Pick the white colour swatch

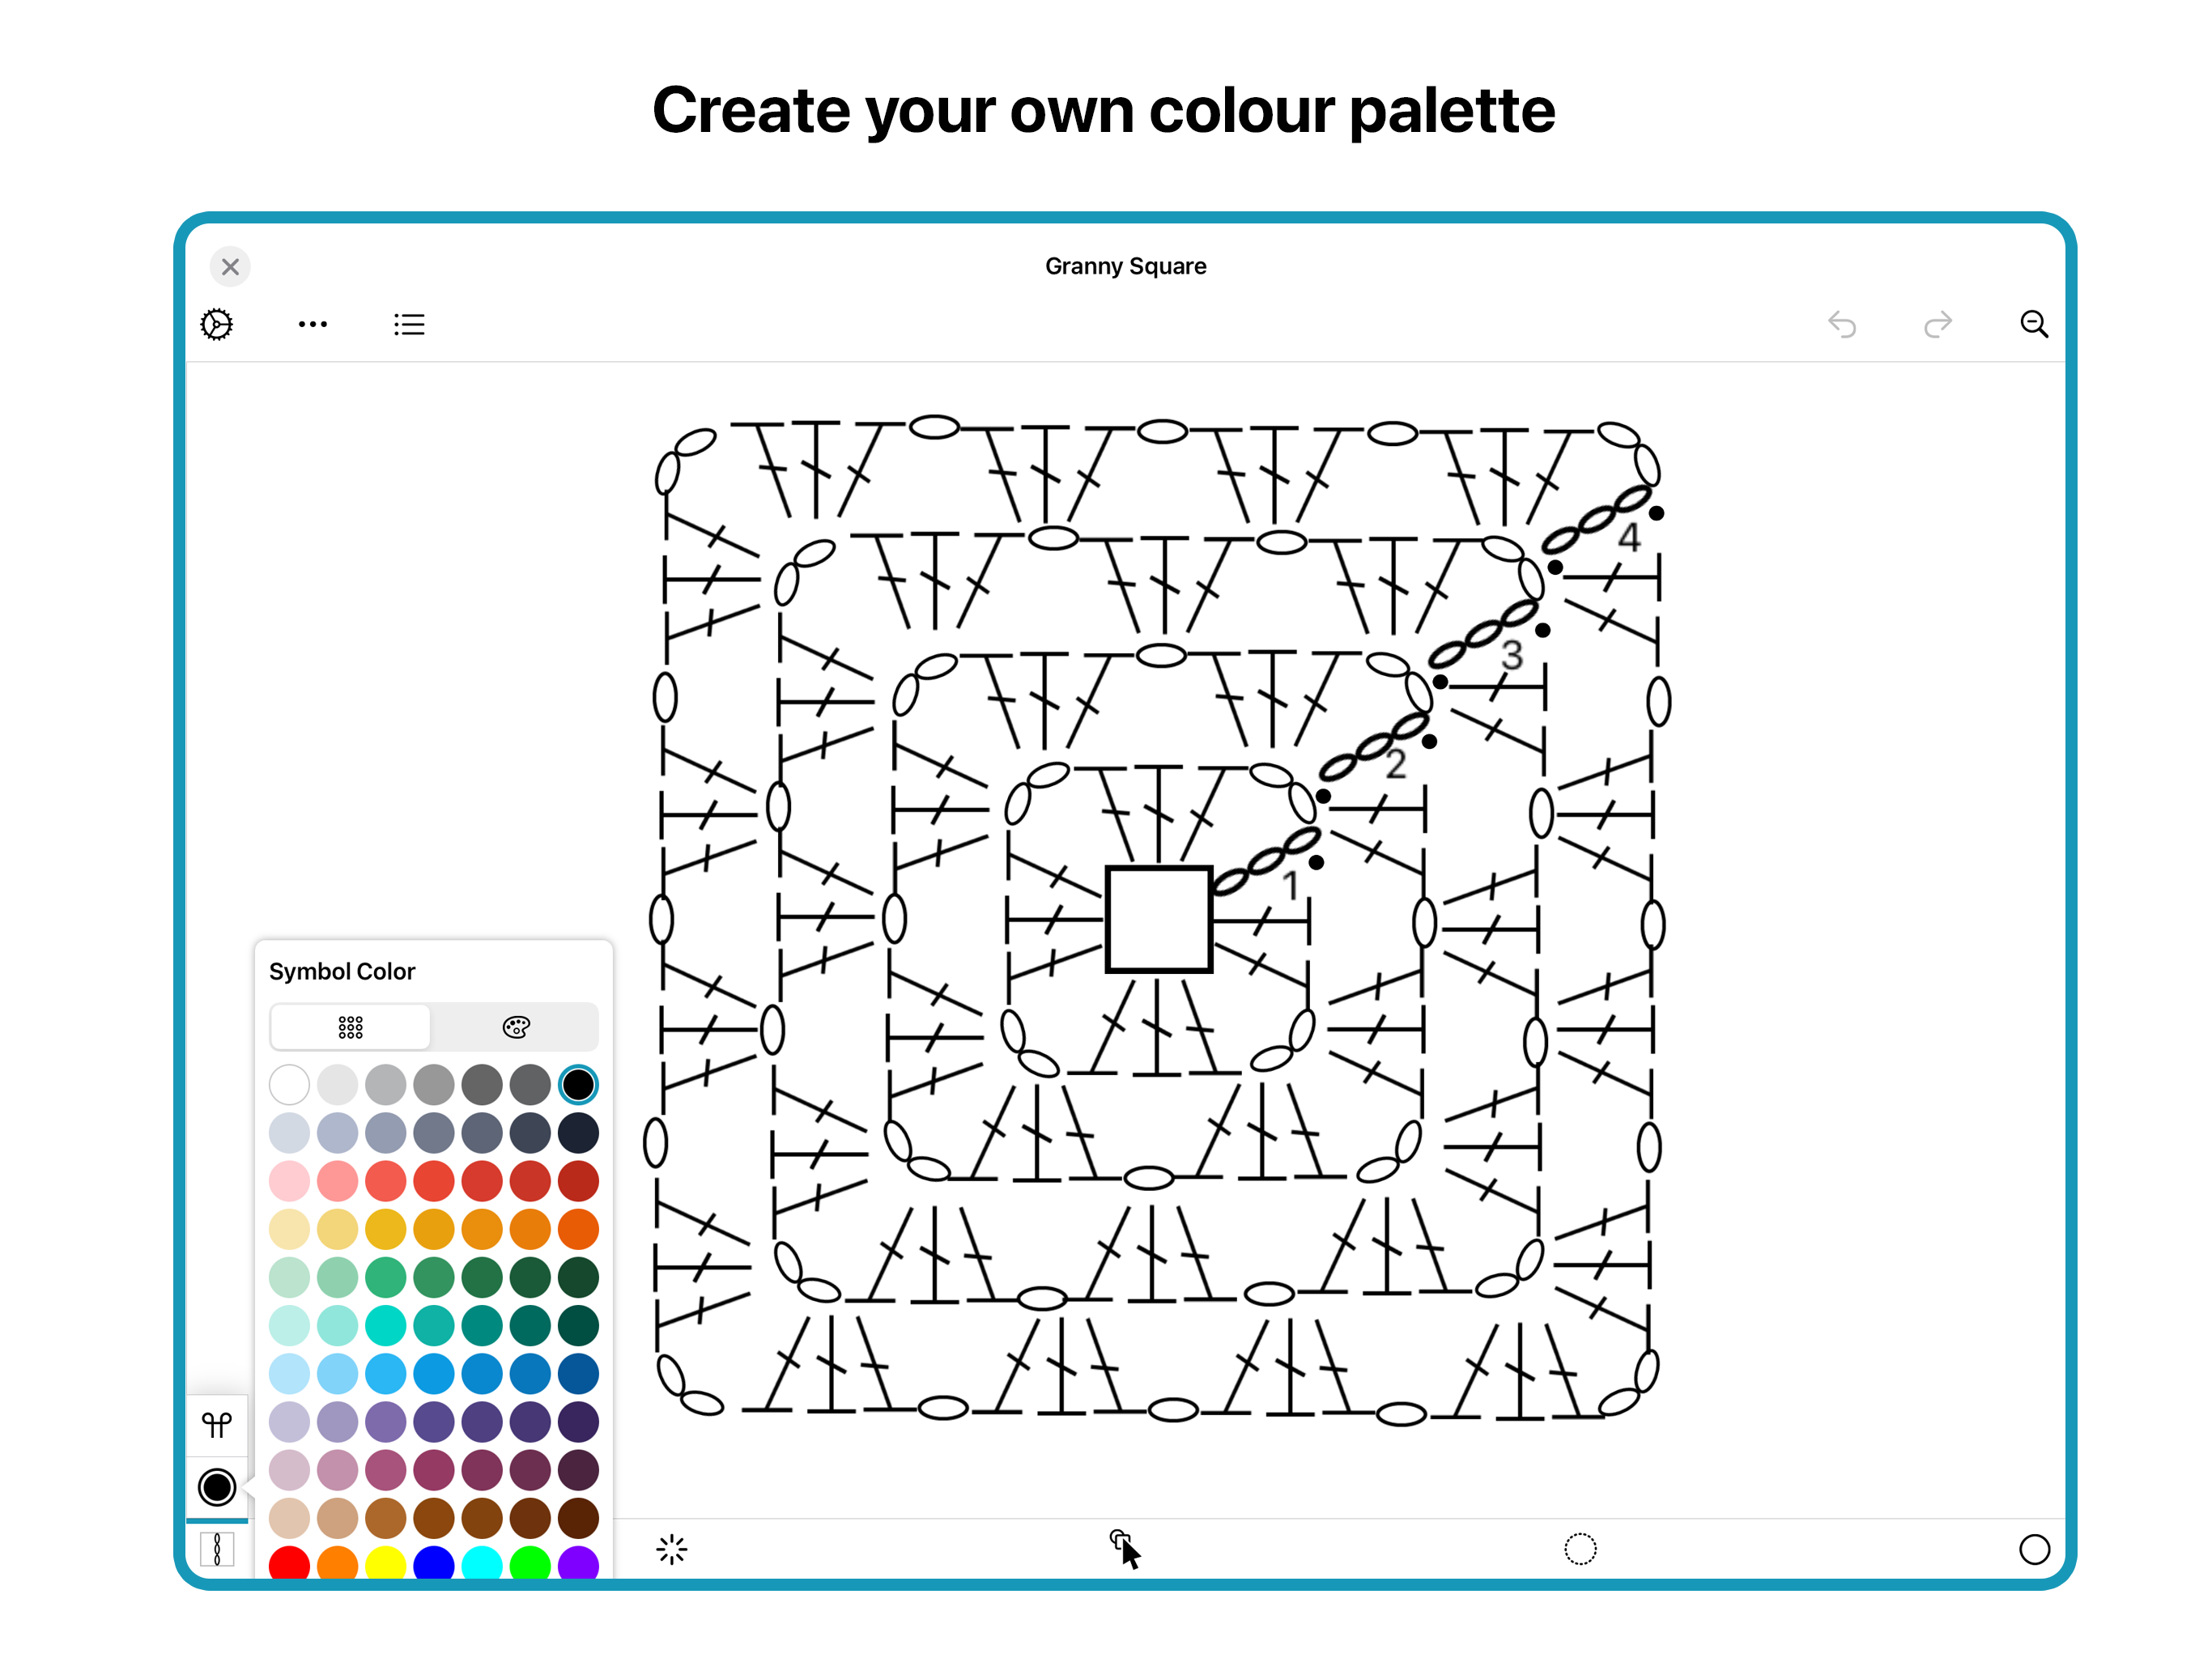pos(289,1084)
